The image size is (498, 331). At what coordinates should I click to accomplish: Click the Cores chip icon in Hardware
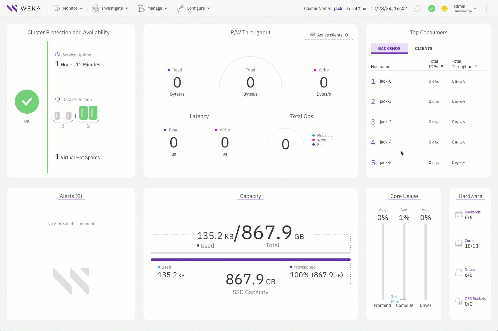[x=459, y=243]
